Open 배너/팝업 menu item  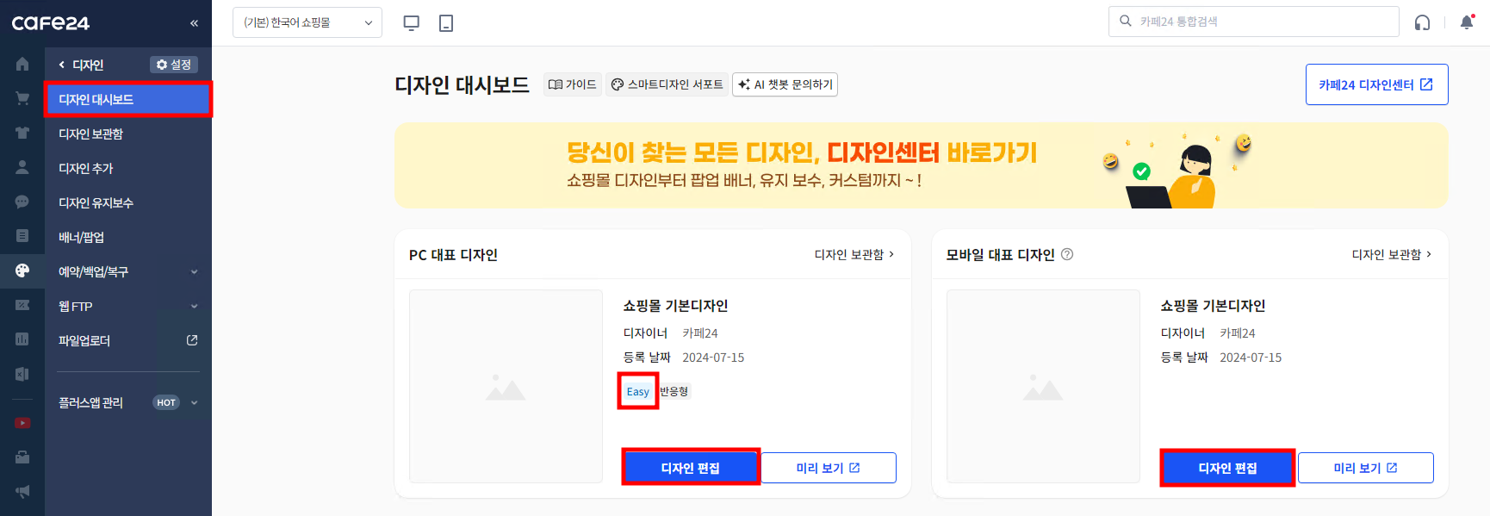[x=128, y=237]
